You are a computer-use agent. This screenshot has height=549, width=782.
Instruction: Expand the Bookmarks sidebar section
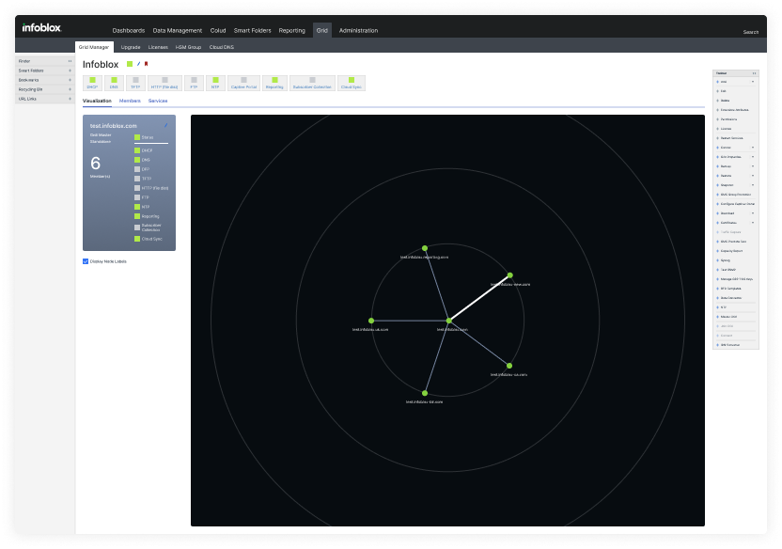[70, 80]
